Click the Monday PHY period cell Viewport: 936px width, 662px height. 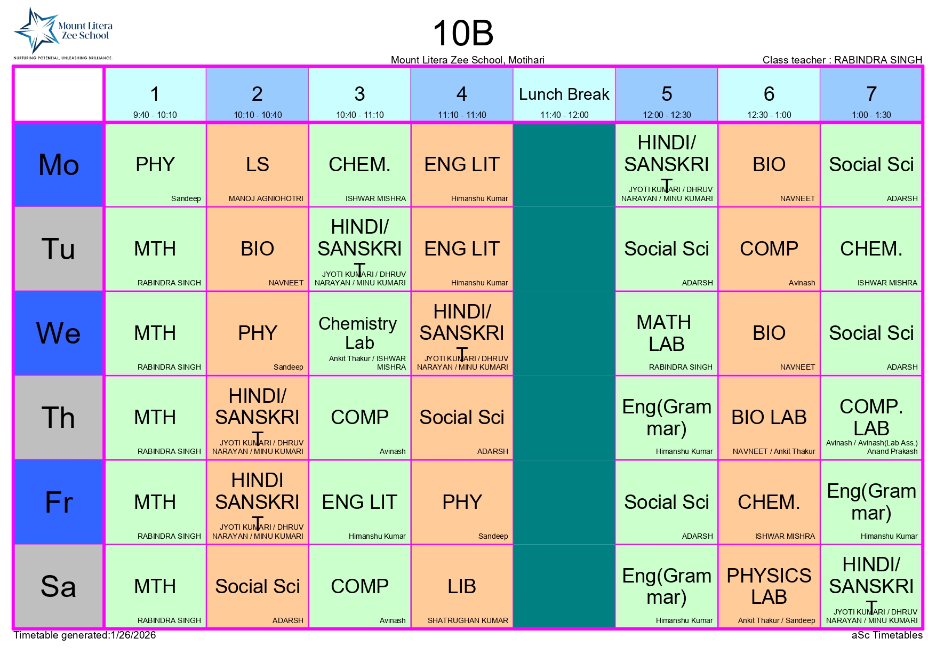[x=155, y=165]
